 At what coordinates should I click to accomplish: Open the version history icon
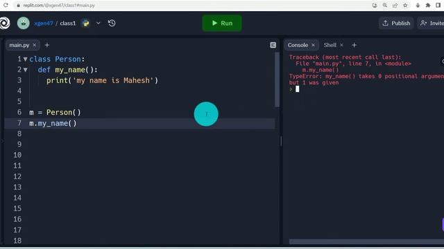tap(112, 23)
